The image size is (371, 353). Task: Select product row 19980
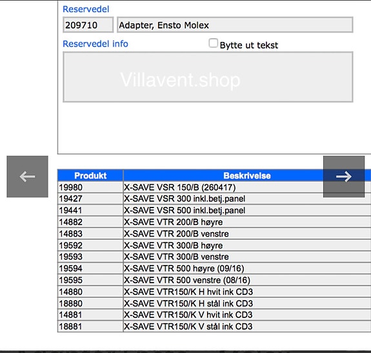pyautogui.click(x=214, y=187)
